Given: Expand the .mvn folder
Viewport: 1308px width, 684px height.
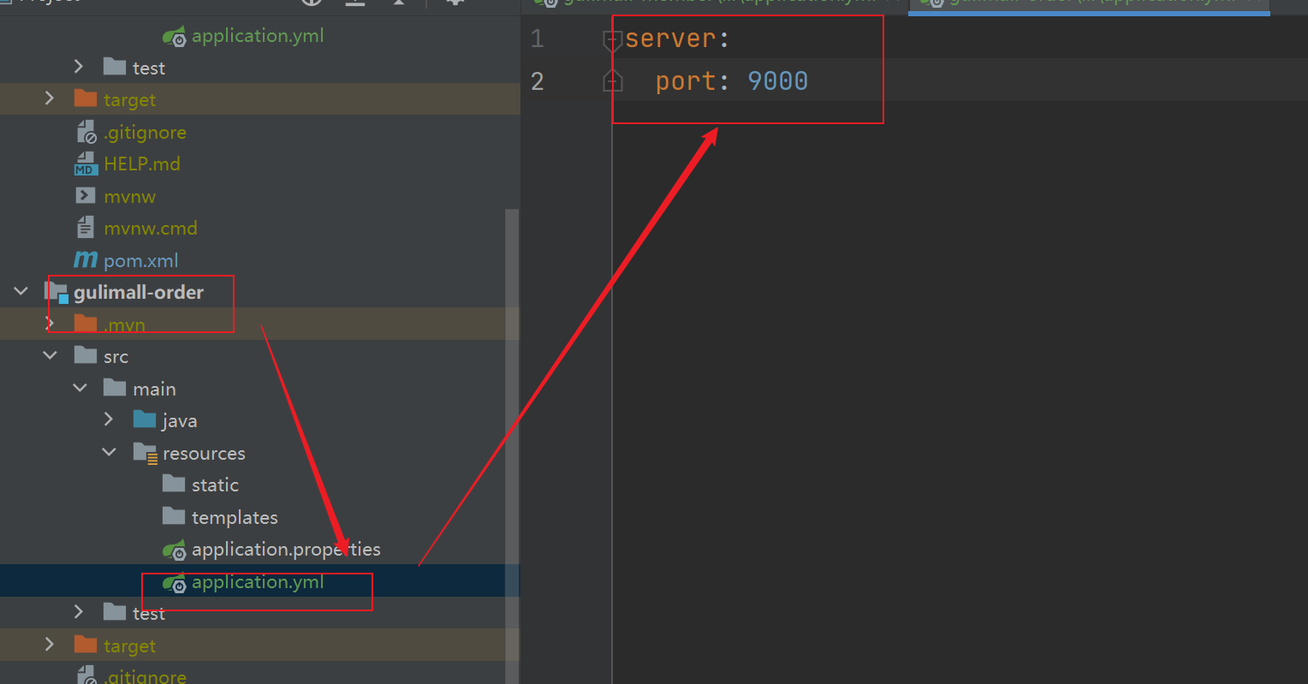Looking at the screenshot, I should point(50,324).
